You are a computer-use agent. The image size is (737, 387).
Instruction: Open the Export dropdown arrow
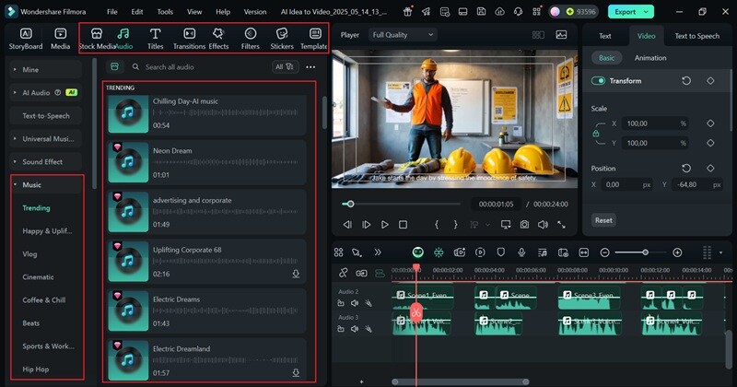click(647, 12)
